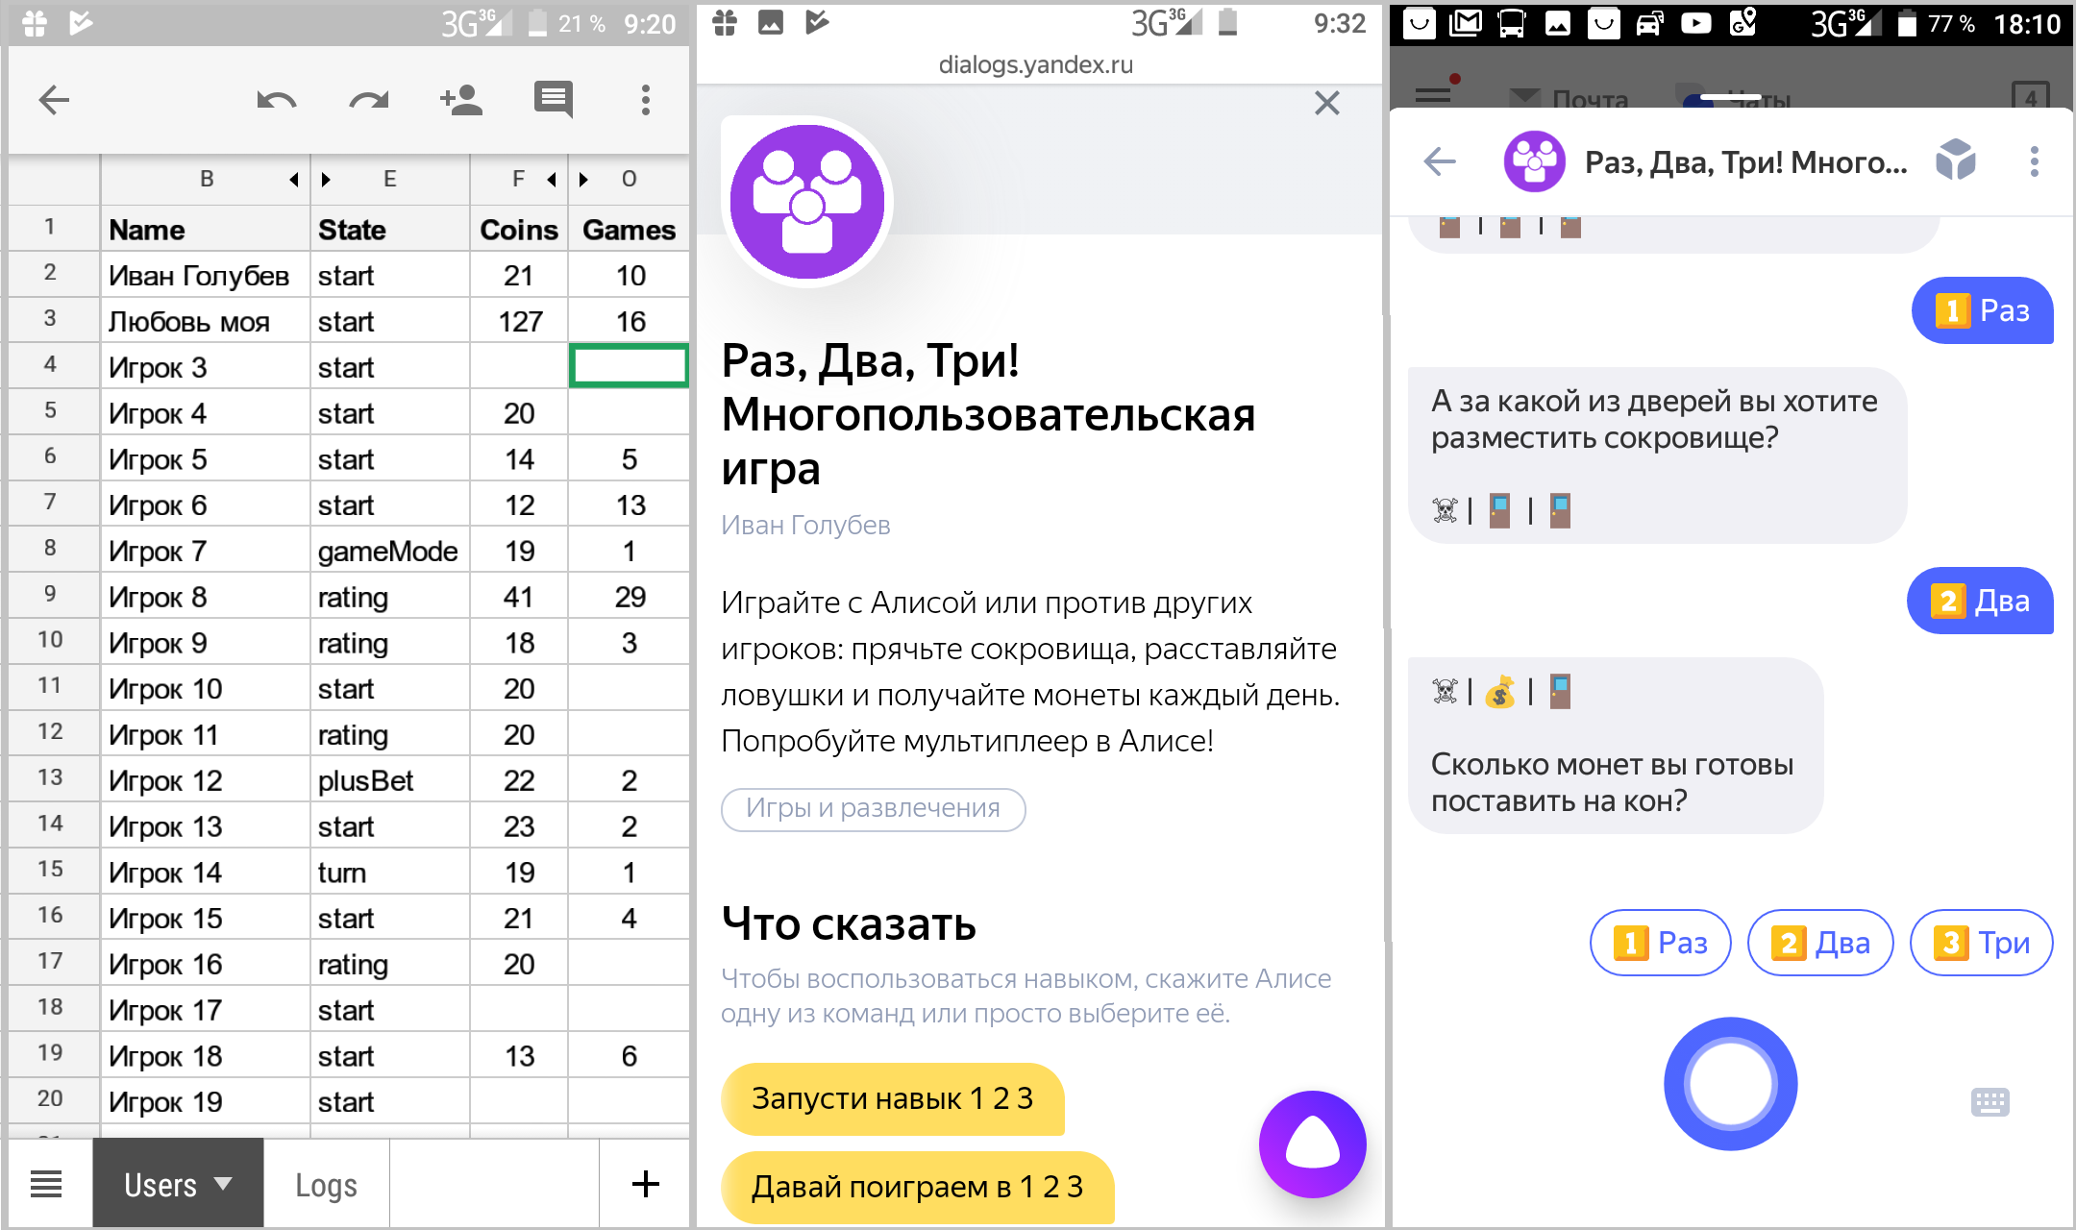Tap 'Давай поиграем в 1 2 3' command
This screenshot has height=1230, width=2076.
[917, 1187]
